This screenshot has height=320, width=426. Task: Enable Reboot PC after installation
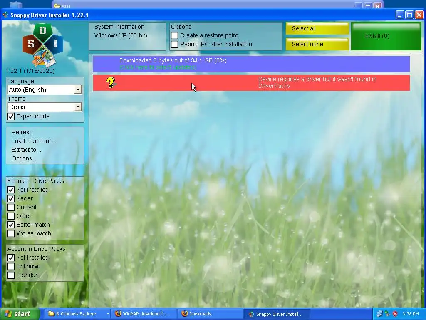click(x=175, y=44)
